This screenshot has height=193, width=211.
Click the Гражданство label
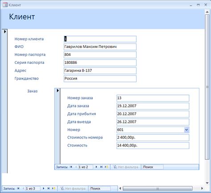coord(27,79)
